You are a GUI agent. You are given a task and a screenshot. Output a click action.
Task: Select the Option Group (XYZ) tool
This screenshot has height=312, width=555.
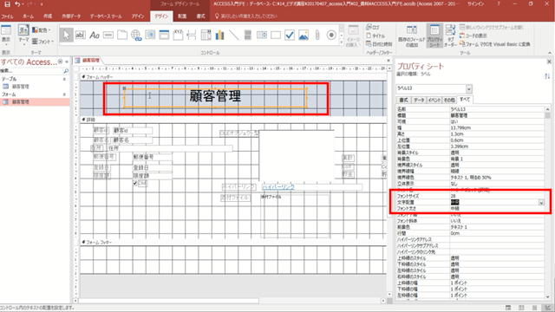click(x=178, y=35)
